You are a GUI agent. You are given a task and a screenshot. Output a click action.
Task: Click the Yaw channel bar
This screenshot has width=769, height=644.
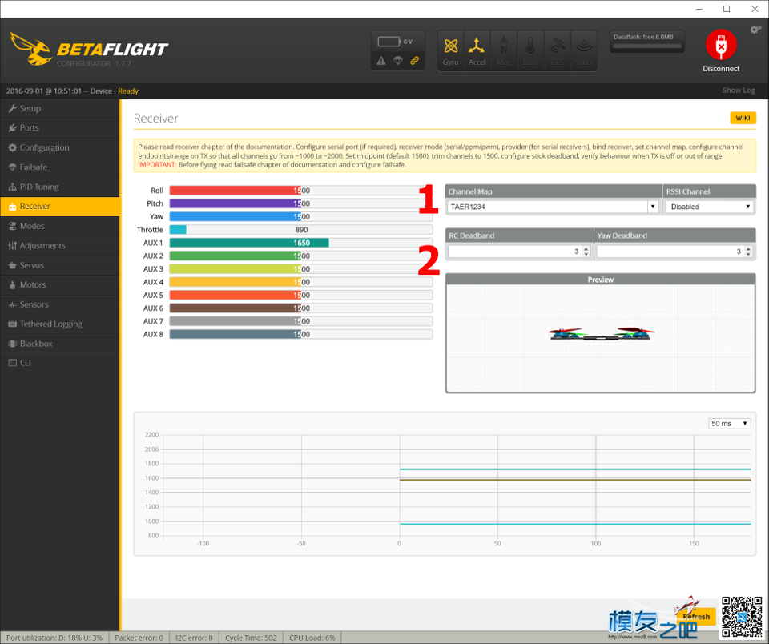pyautogui.click(x=301, y=217)
